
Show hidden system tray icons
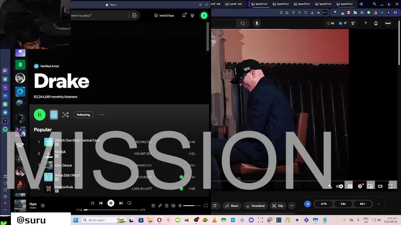(x=345, y=220)
